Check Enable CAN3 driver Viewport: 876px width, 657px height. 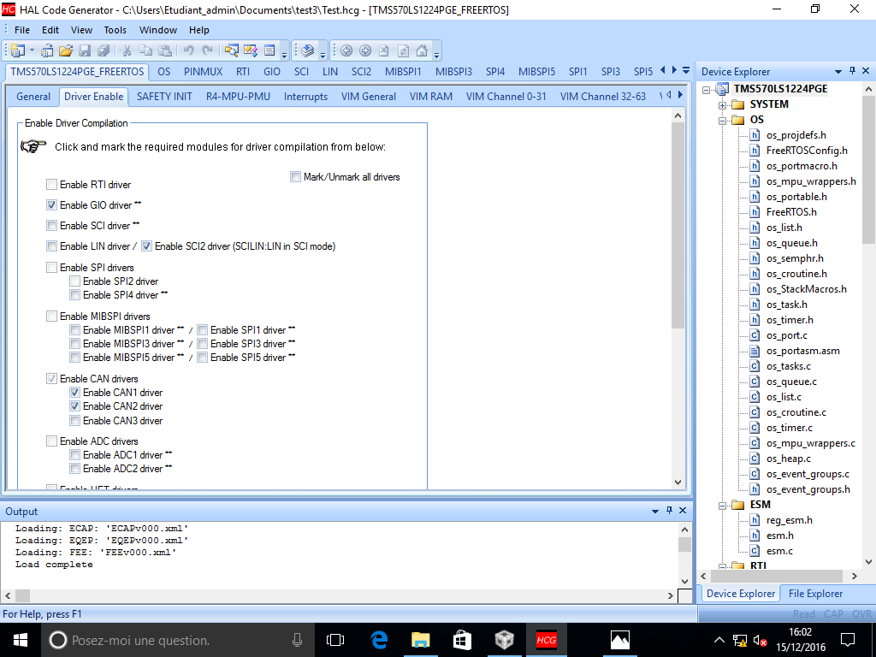click(x=75, y=421)
